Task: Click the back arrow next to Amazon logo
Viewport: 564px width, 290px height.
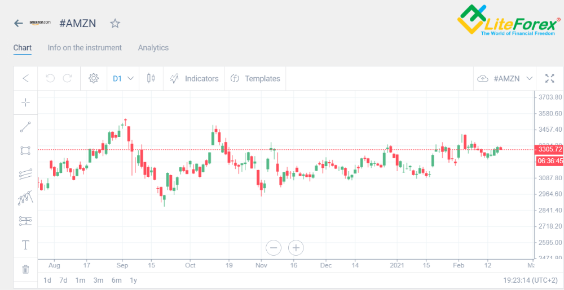Action: 19,24
